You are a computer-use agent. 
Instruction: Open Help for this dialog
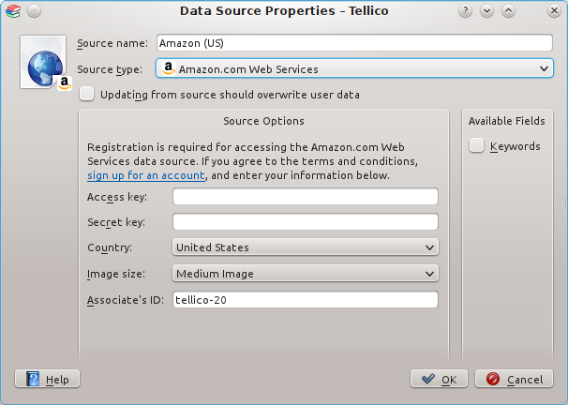coord(47,379)
